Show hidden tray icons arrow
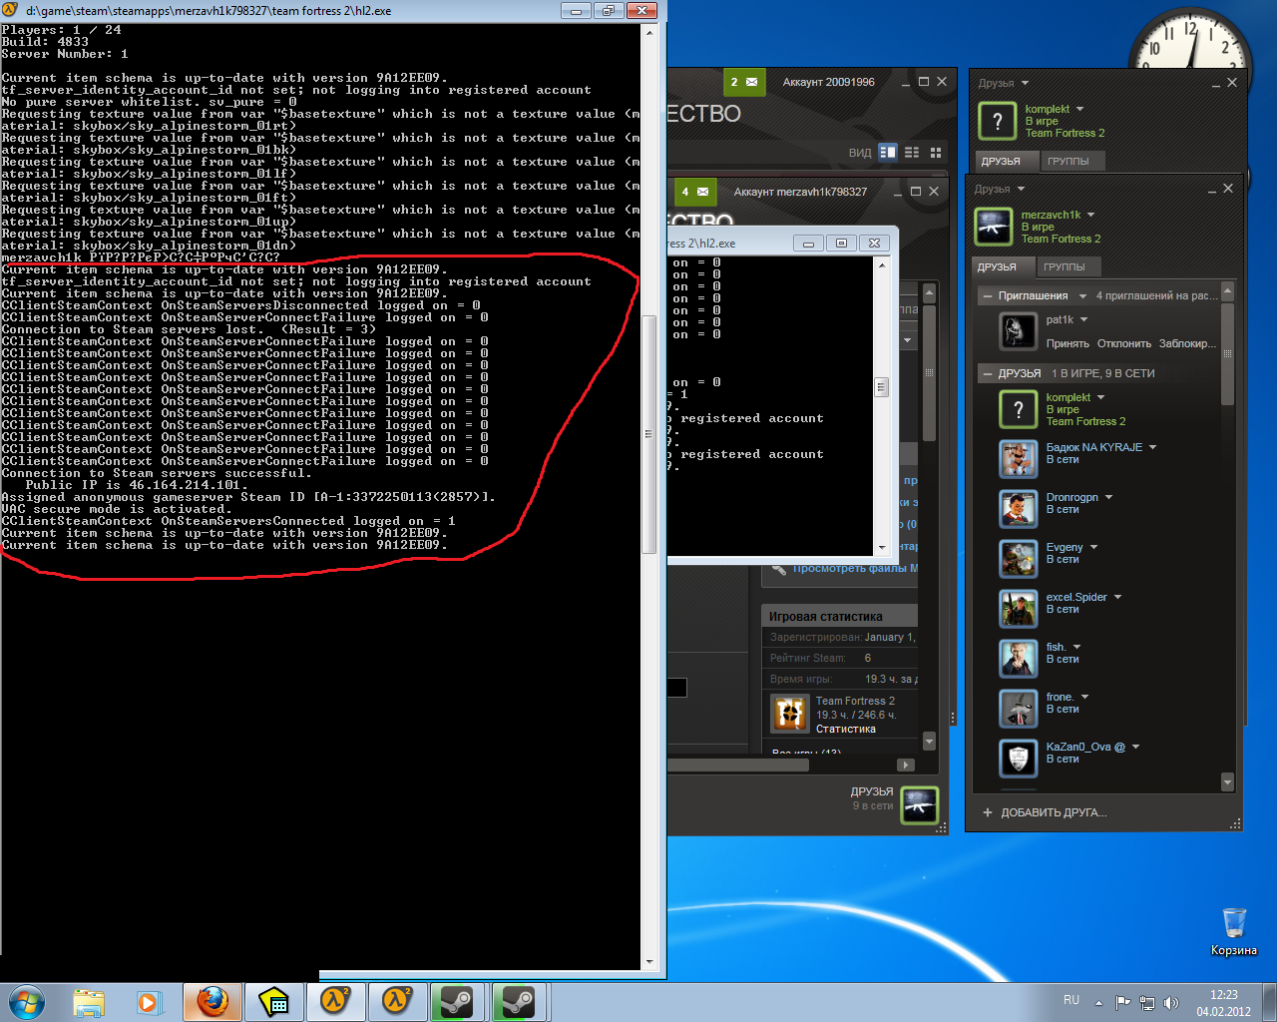This screenshot has width=1277, height=1022. [1098, 1002]
